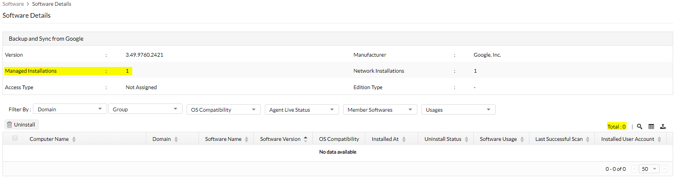Click the No data available message
Image resolution: width=676 pixels, height=177 pixels.
click(x=338, y=152)
